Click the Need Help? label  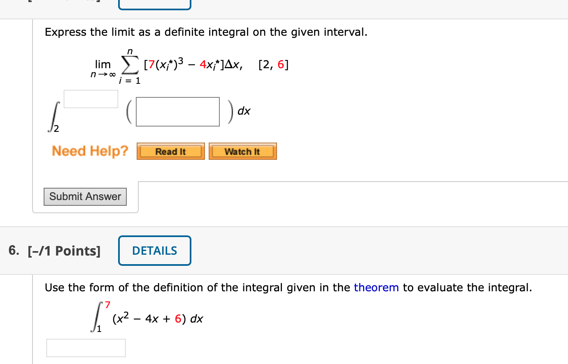pos(91,151)
